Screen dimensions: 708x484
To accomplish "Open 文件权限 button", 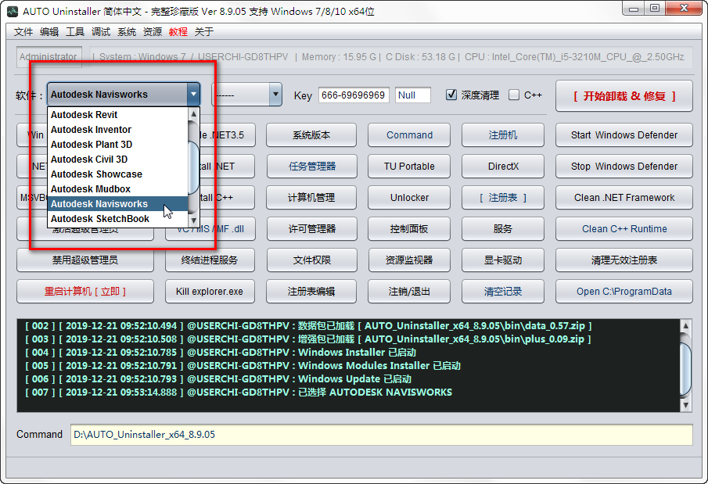I will [x=311, y=260].
